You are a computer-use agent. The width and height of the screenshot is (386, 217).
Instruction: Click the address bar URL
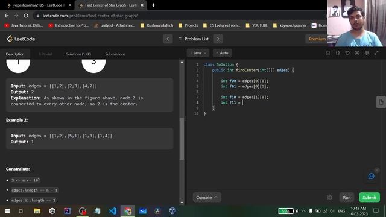coord(90,16)
